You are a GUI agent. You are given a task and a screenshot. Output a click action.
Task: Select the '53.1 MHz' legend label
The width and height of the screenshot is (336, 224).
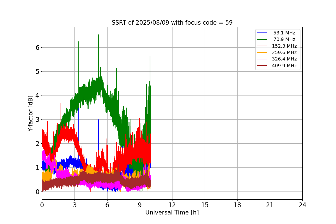coord(284,33)
